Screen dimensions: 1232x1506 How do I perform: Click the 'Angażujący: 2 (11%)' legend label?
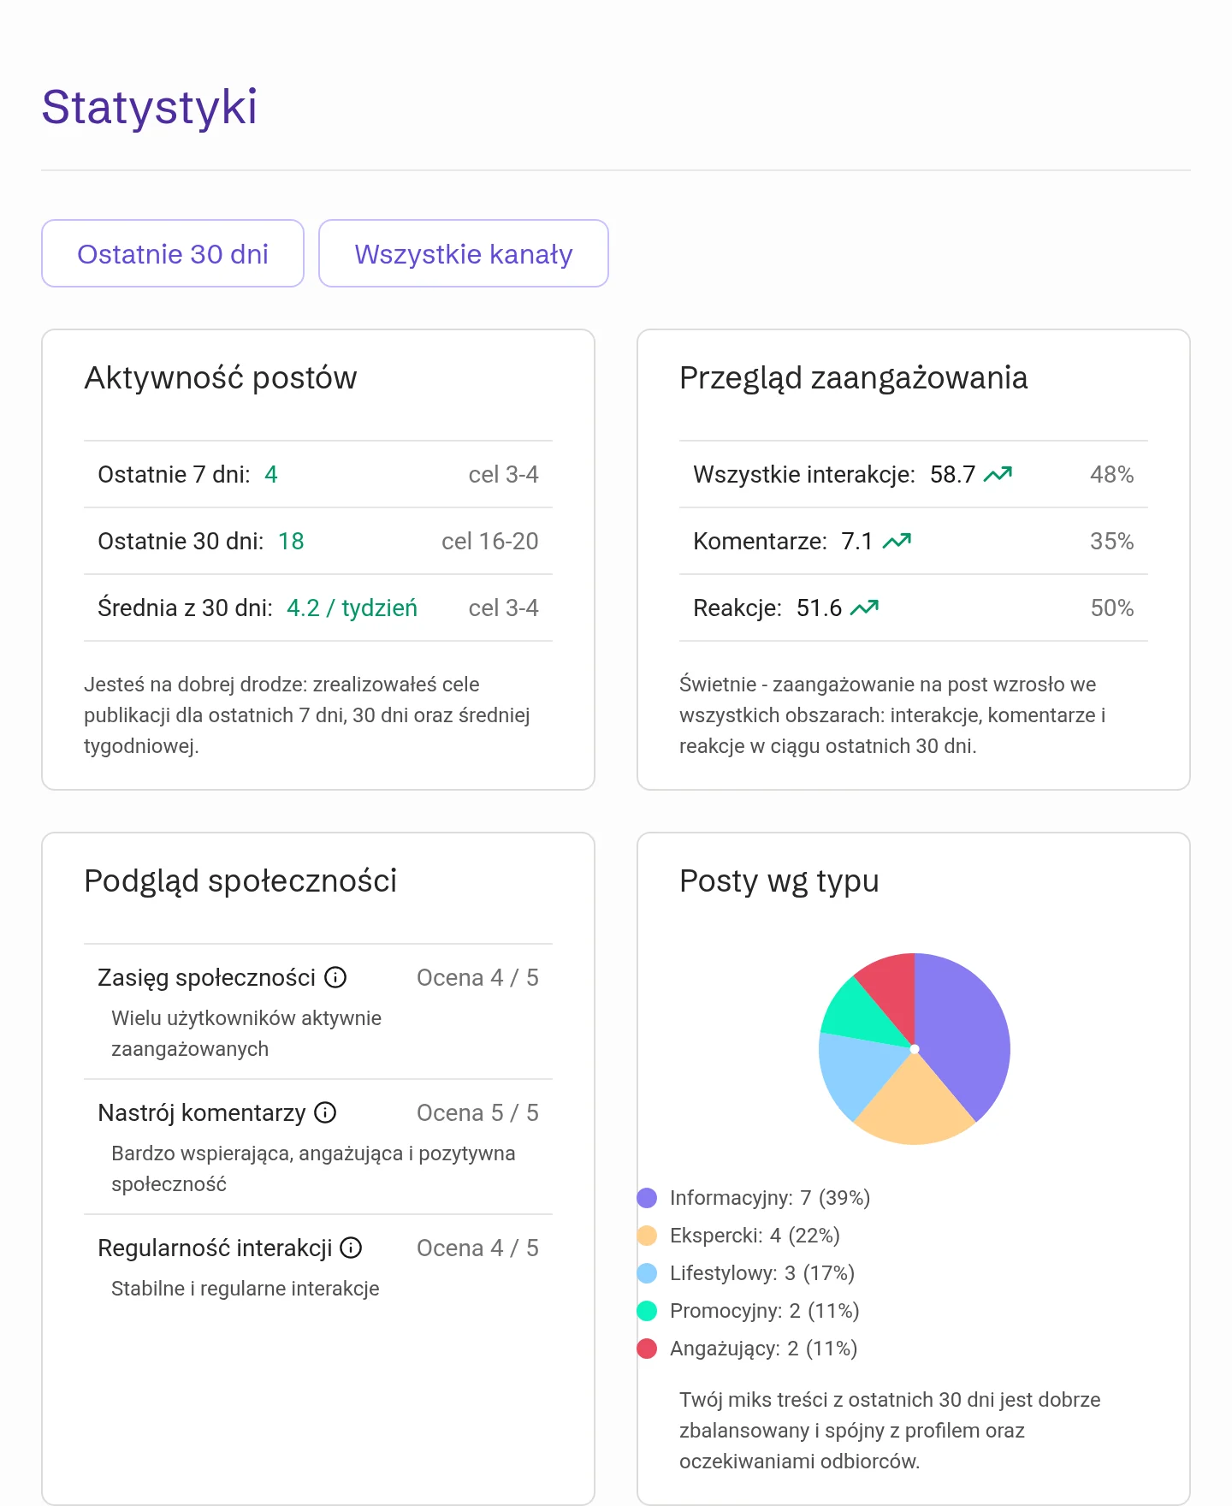pyautogui.click(x=764, y=1349)
